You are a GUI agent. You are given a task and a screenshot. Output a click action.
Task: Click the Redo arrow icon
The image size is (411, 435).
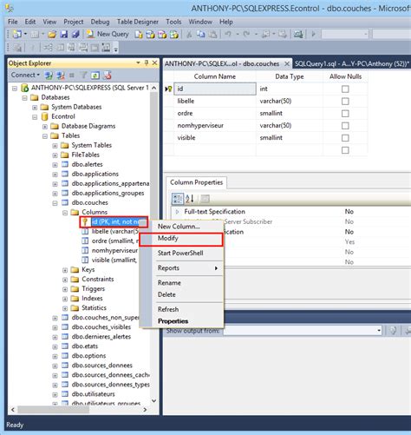click(x=246, y=34)
